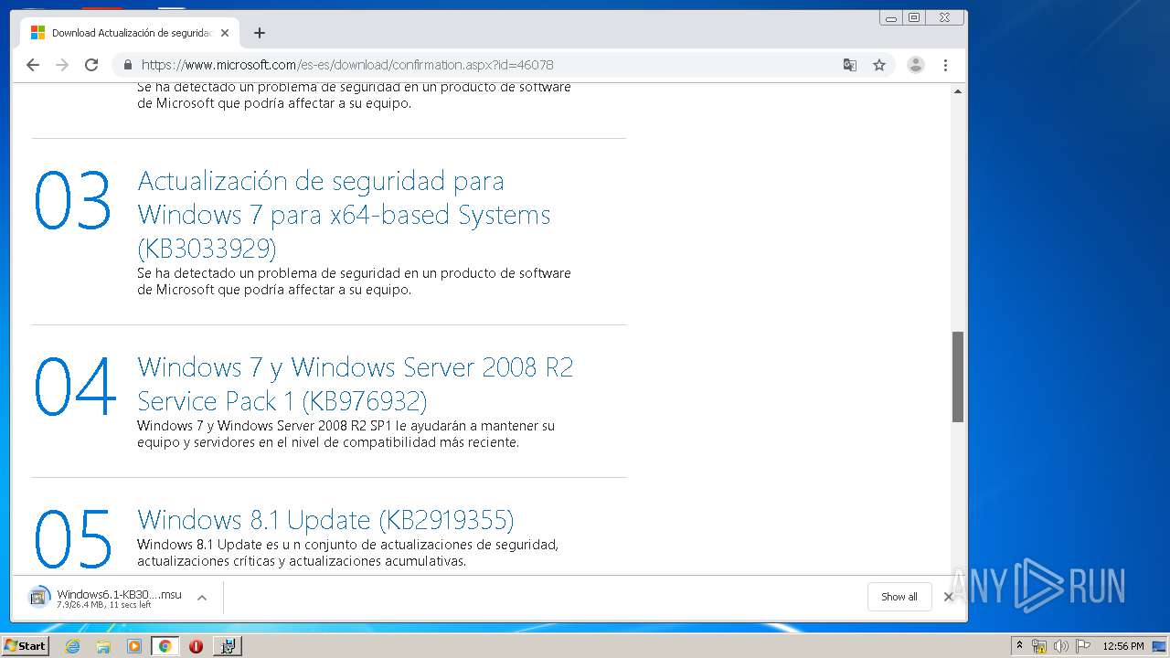The image size is (1170, 658).
Task: Click the browser forward arrow
Action: (62, 65)
